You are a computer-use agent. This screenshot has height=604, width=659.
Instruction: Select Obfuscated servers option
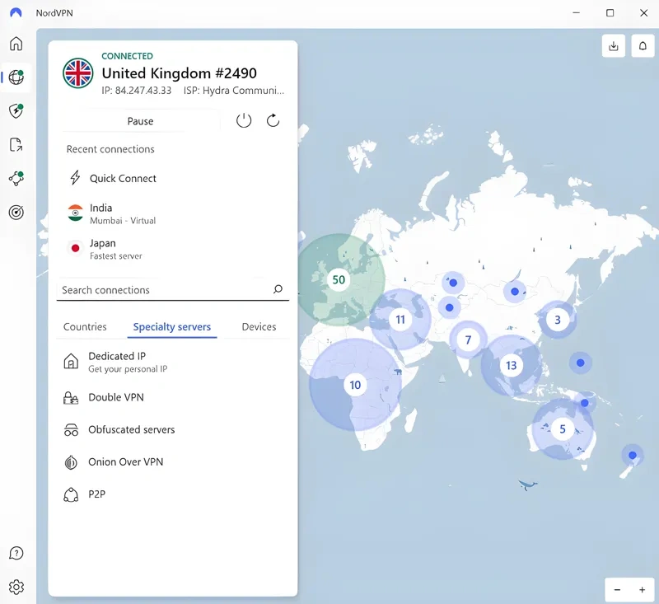173,429
